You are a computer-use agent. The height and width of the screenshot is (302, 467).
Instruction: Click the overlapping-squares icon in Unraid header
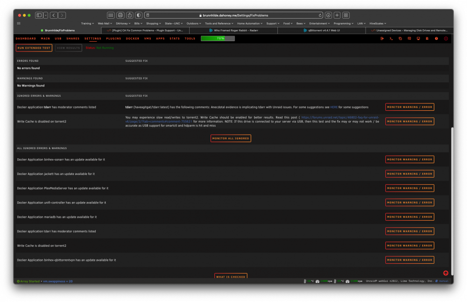400,38
